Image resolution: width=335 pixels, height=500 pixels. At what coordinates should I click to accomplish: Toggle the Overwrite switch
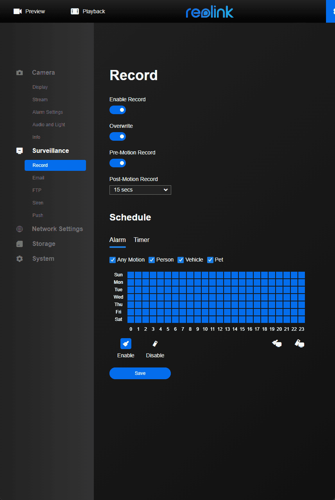pos(118,136)
